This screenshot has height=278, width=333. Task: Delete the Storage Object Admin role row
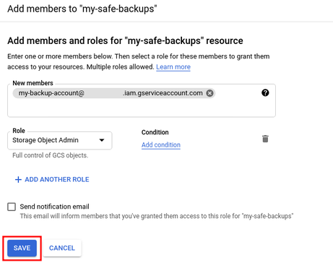click(265, 139)
